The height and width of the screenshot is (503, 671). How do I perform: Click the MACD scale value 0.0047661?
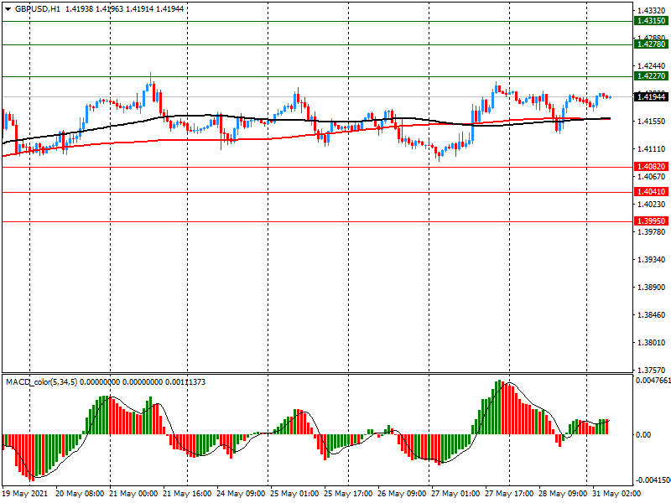tap(652, 381)
